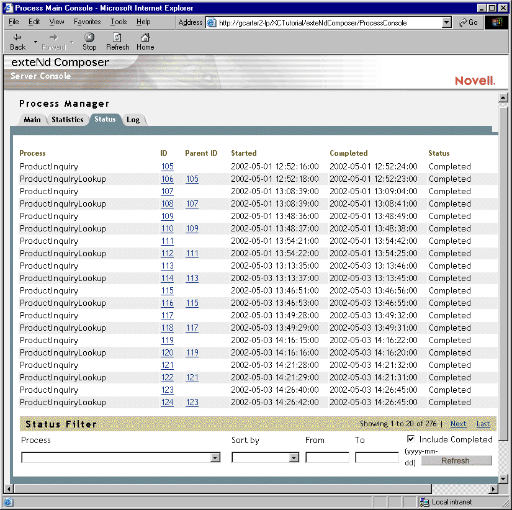Open the address bar dropdown arrow

pyautogui.click(x=446, y=22)
